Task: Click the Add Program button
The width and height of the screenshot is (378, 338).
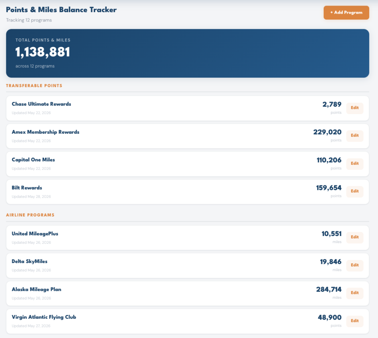Action: [x=346, y=13]
